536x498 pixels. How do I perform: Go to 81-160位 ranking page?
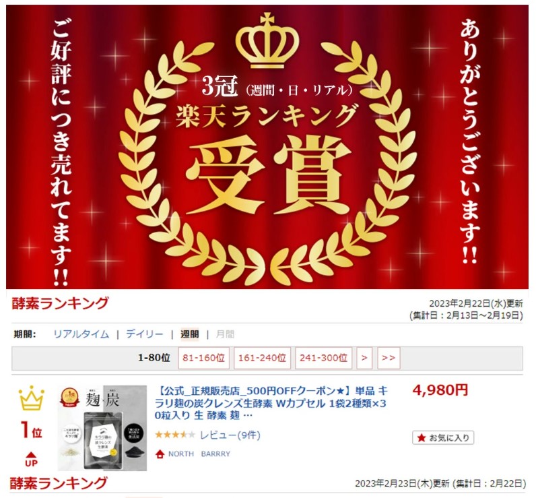tap(204, 358)
